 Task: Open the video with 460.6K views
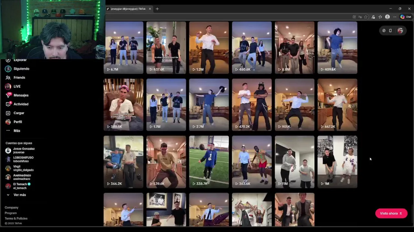(x=252, y=48)
